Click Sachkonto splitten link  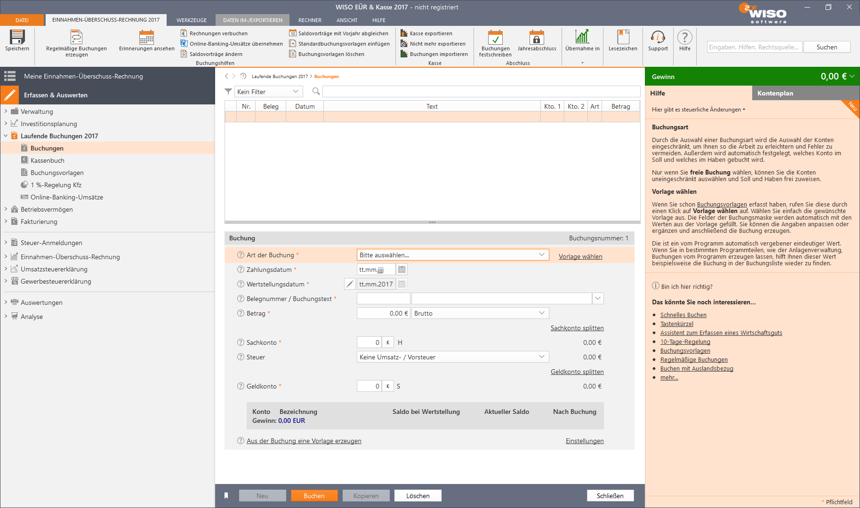(x=577, y=328)
